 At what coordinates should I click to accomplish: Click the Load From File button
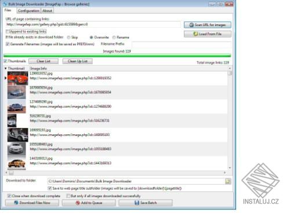(208, 34)
